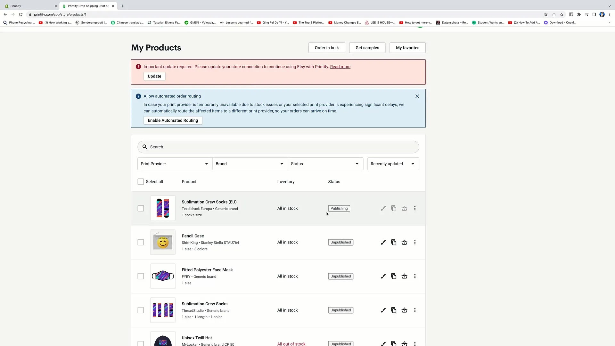The image size is (615, 346).
Task: Click the duplicate icon for Pencil Case
Action: [394, 242]
